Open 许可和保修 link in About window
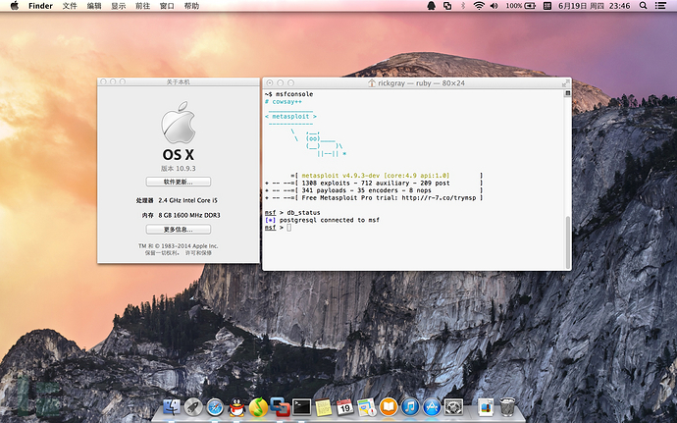The height and width of the screenshot is (423, 677). click(x=198, y=253)
